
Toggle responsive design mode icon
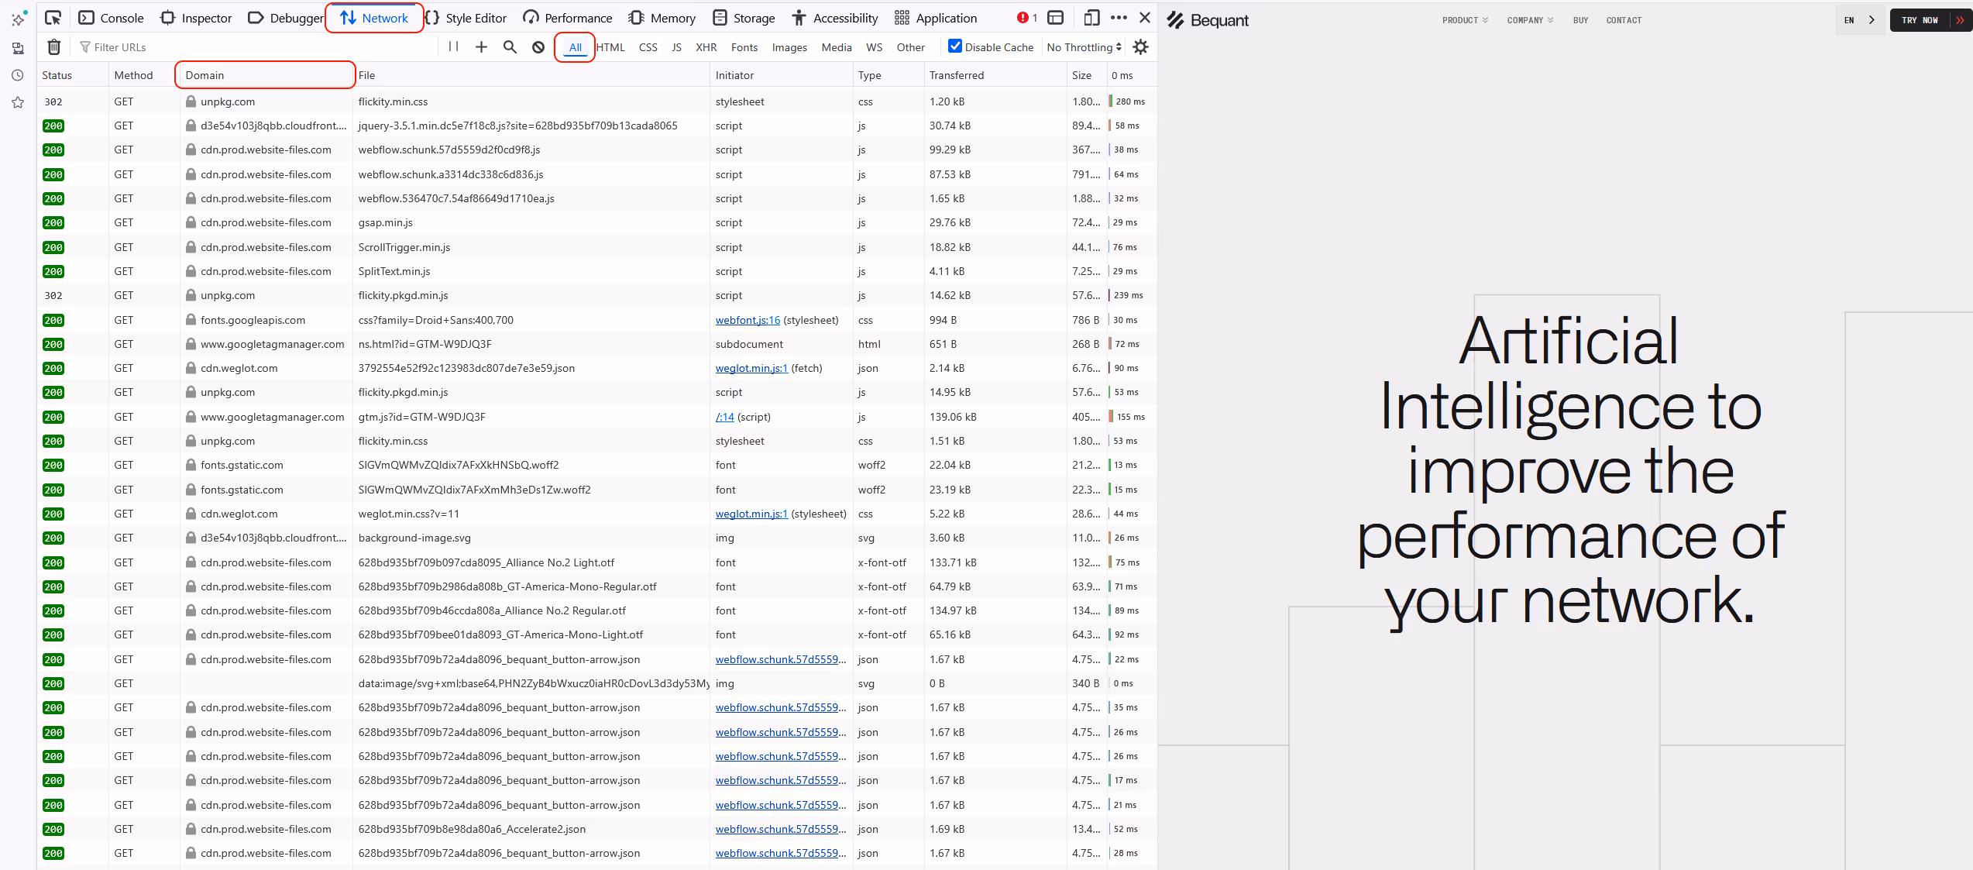coord(1091,18)
